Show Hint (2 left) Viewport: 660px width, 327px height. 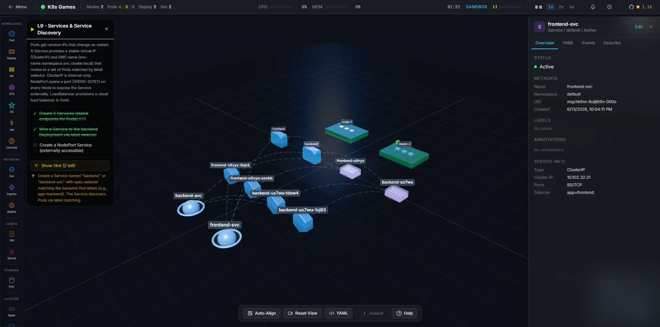(x=70, y=166)
